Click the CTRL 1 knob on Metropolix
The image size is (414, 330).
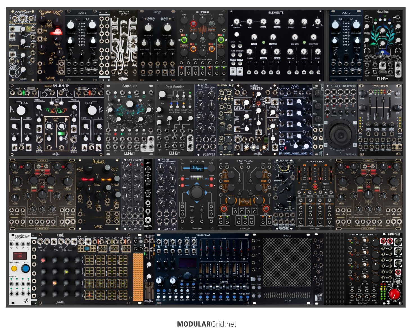click(x=159, y=280)
